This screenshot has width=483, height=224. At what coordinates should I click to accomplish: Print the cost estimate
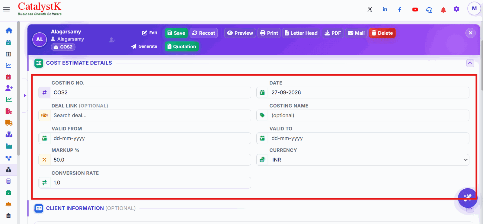269,33
